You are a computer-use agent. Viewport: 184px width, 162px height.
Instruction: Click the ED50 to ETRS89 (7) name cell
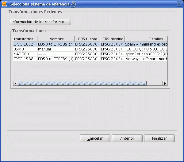56,44
